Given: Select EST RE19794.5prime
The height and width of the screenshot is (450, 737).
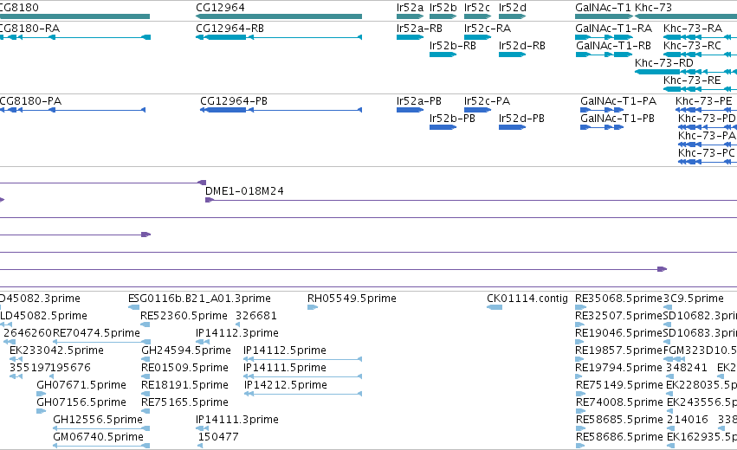Looking at the screenshot, I should (619, 369).
